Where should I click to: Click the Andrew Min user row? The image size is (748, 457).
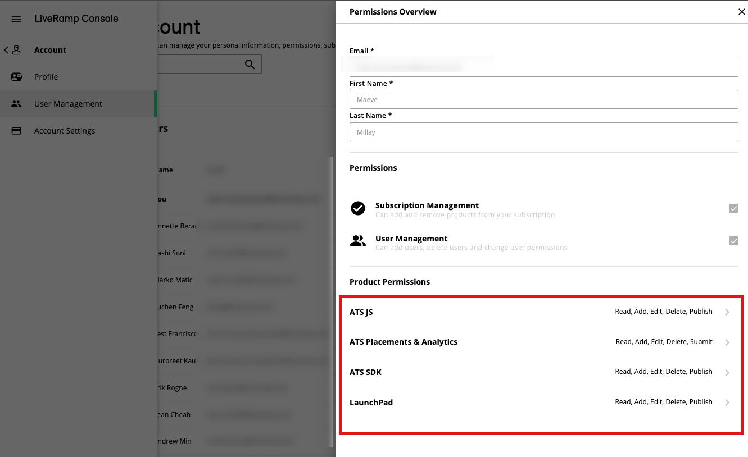point(244,441)
